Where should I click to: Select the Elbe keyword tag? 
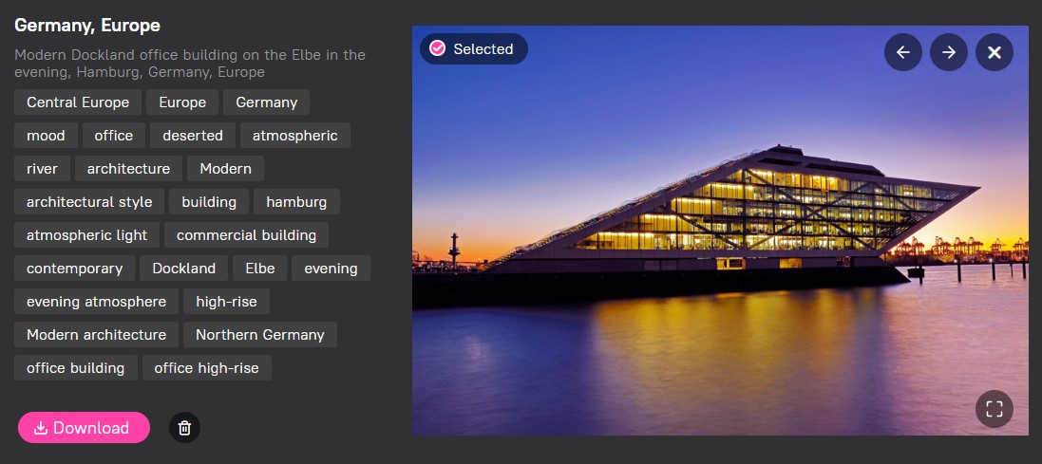tap(260, 269)
